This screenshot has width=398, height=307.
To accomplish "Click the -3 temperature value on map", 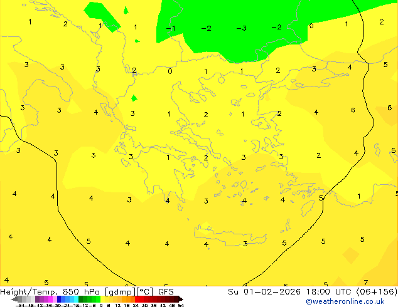I will coord(242,28).
